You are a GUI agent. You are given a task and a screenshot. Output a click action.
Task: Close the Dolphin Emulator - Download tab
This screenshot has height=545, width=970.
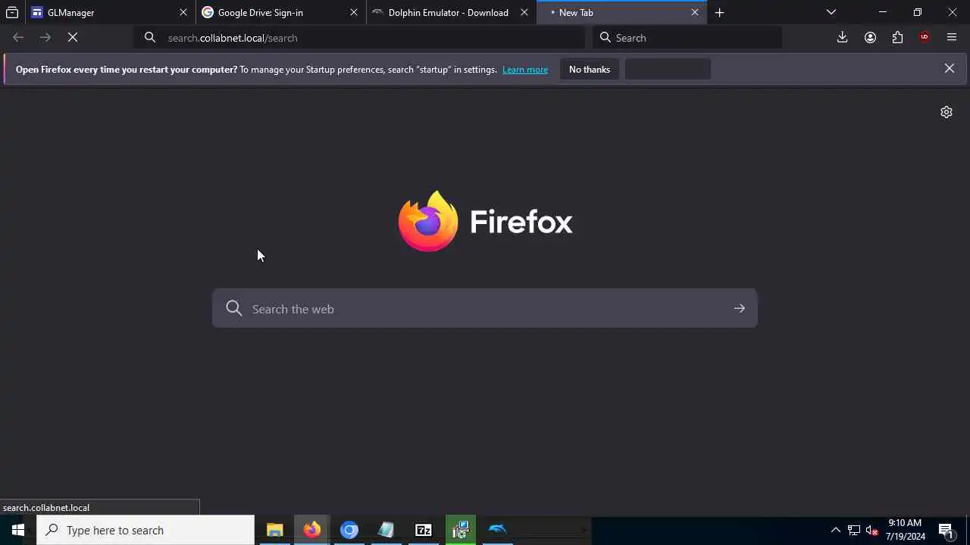(524, 12)
